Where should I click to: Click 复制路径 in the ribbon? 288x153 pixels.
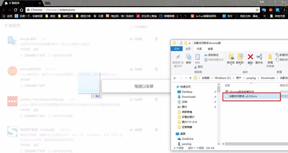tap(211, 55)
